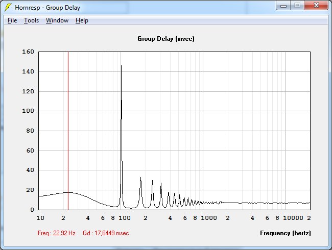332x250 pixels.
Task: Open the Window menu
Action: [57, 20]
